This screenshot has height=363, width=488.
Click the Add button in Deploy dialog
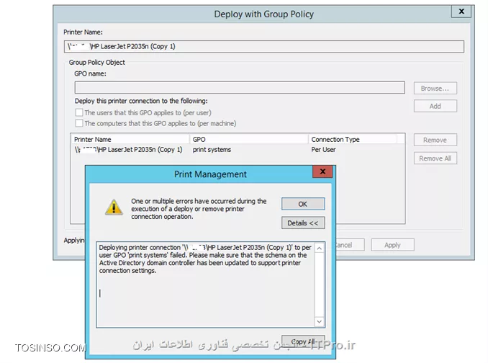(435, 106)
